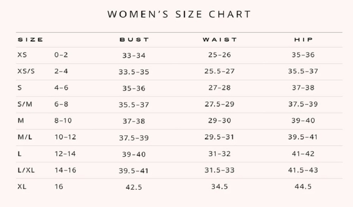Click the BUST column header

click(134, 39)
